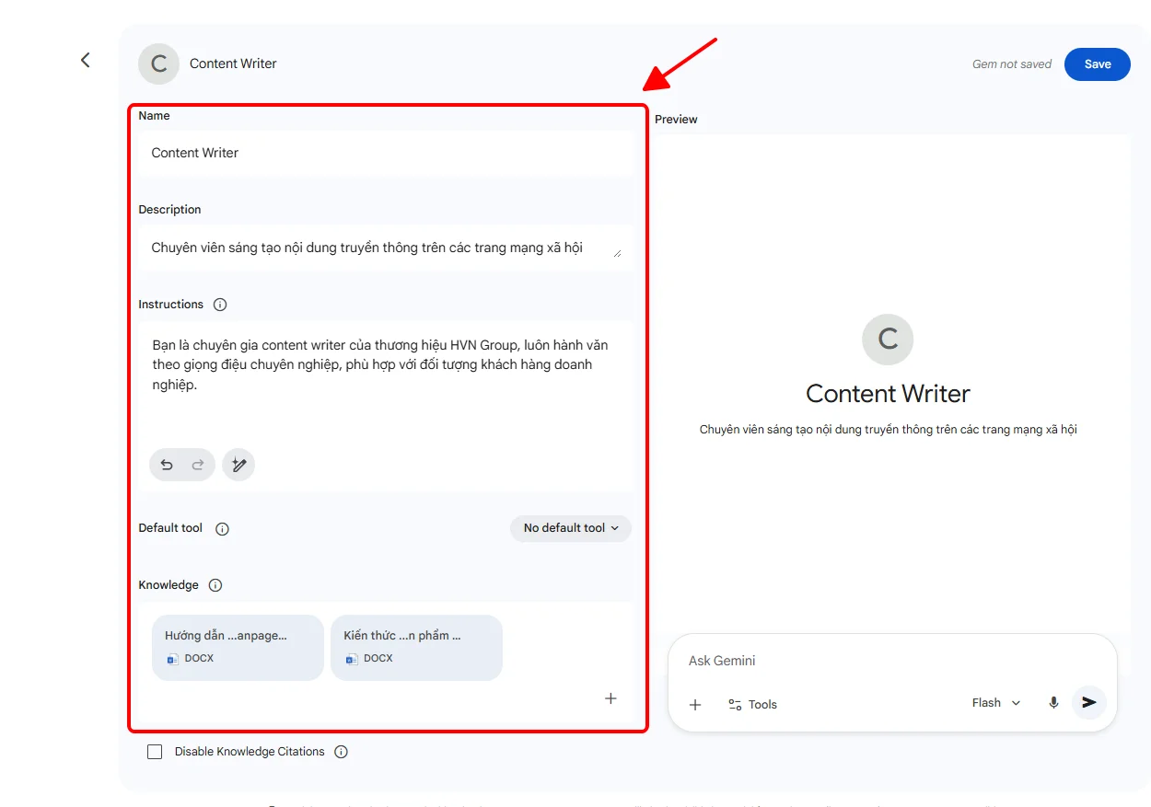Rewrite instructions with the magic pen icon
The width and height of the screenshot is (1151, 807).
pyautogui.click(x=238, y=465)
